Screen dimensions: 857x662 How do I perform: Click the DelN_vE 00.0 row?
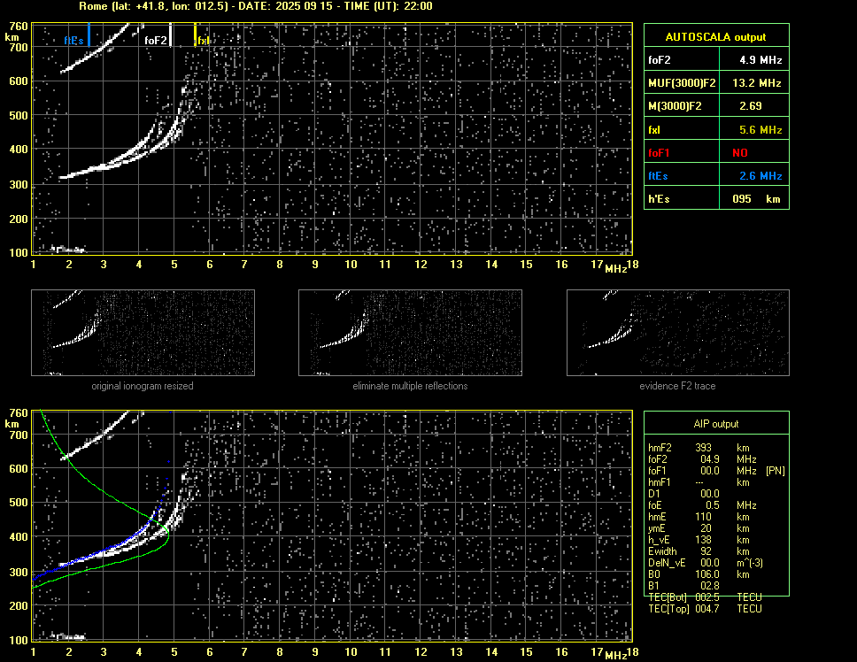[706, 563]
